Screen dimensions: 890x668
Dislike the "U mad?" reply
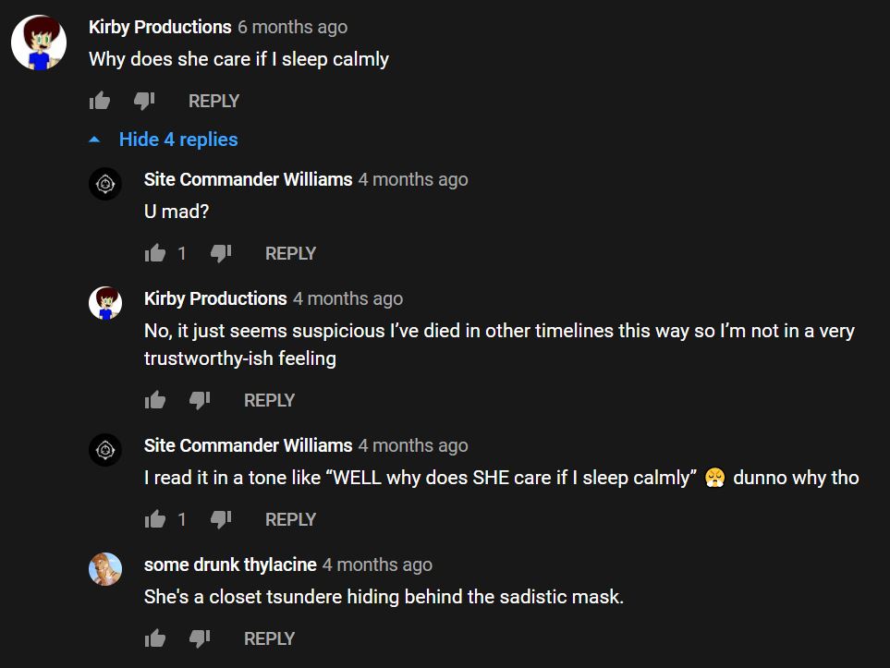click(x=221, y=253)
